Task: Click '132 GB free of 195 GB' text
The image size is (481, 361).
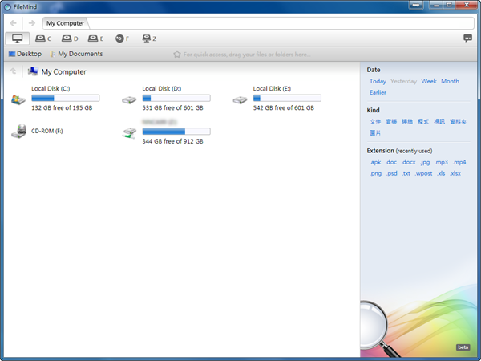Action: click(x=62, y=108)
